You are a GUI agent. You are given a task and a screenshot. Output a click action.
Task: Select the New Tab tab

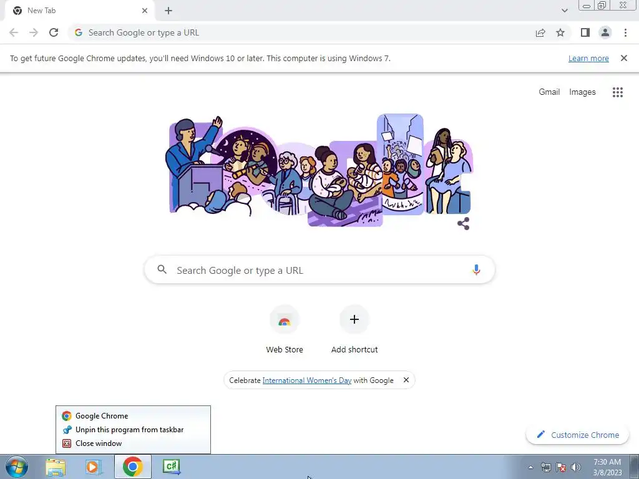[79, 11]
